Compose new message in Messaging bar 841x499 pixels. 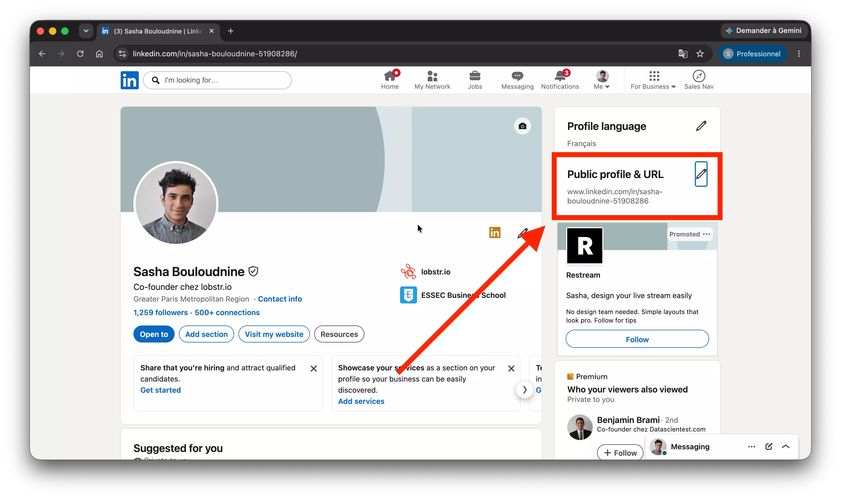[769, 447]
